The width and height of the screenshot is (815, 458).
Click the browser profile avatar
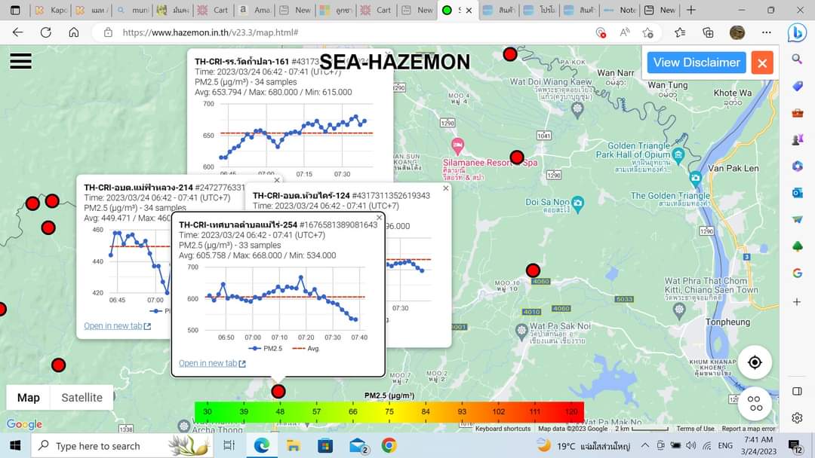click(737, 32)
